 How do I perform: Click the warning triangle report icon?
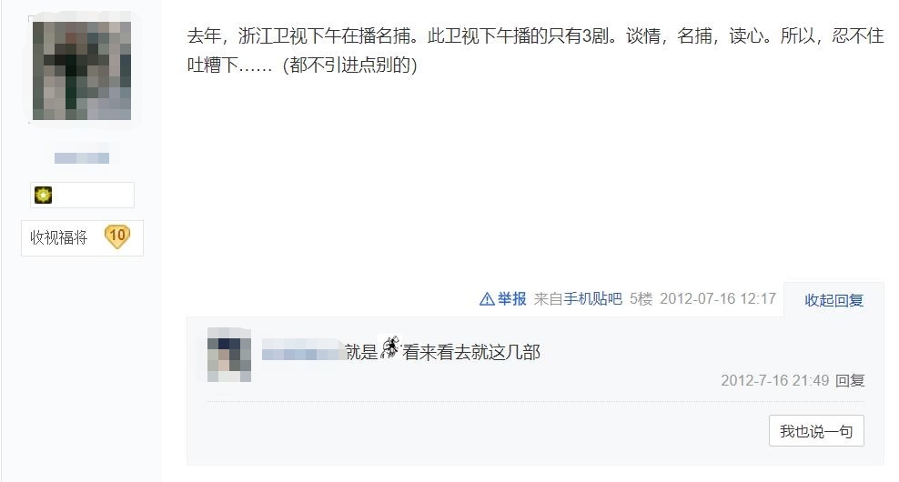487,299
